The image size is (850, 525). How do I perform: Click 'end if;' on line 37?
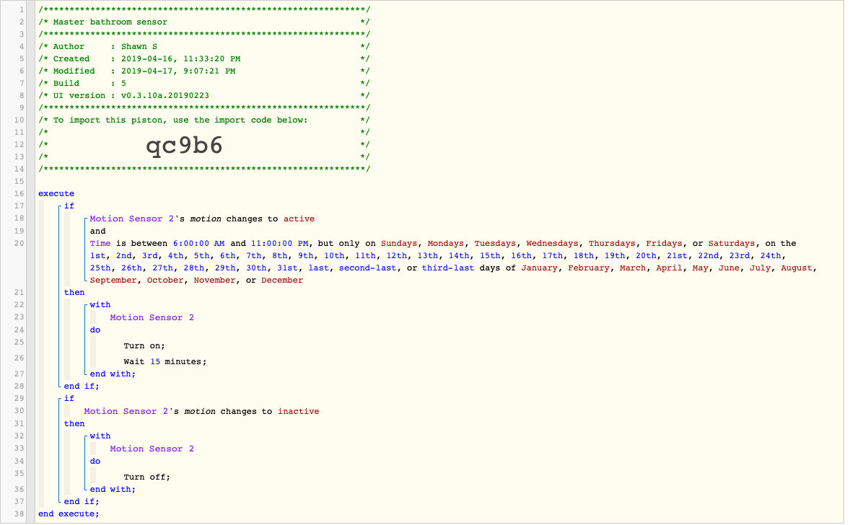82,502
